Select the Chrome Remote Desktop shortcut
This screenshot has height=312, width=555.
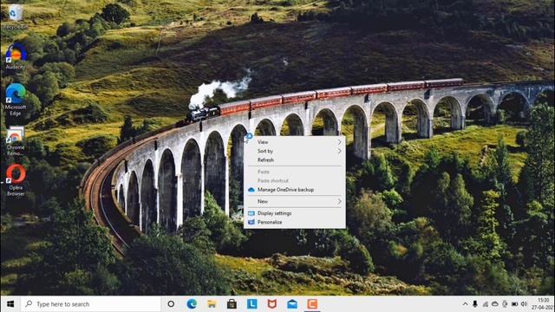[x=16, y=141]
